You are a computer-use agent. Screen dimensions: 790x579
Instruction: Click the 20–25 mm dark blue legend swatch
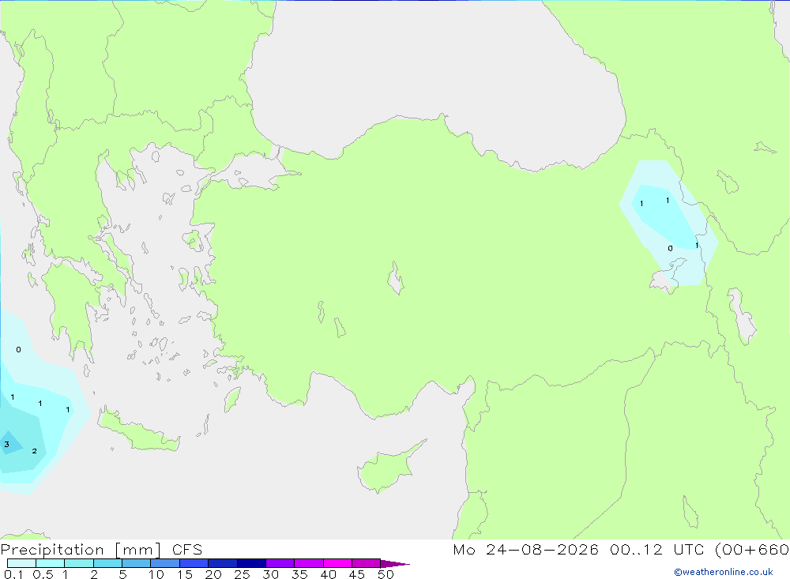click(x=223, y=563)
